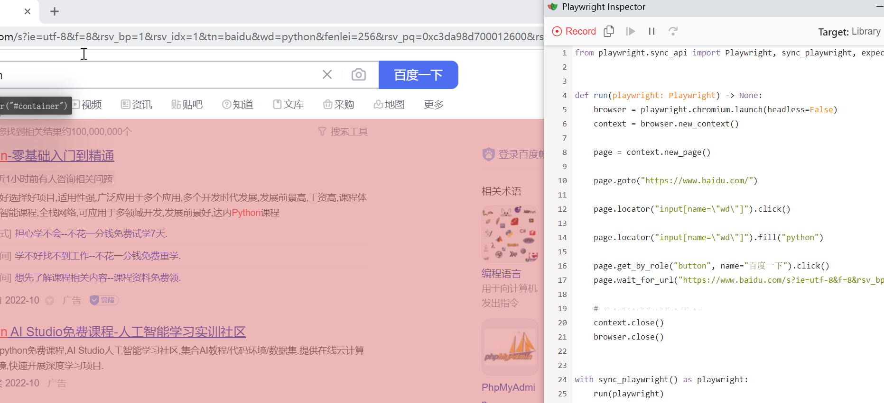Click the 广告 label under the AI Studio result
Image resolution: width=884 pixels, height=403 pixels.
pos(57,383)
